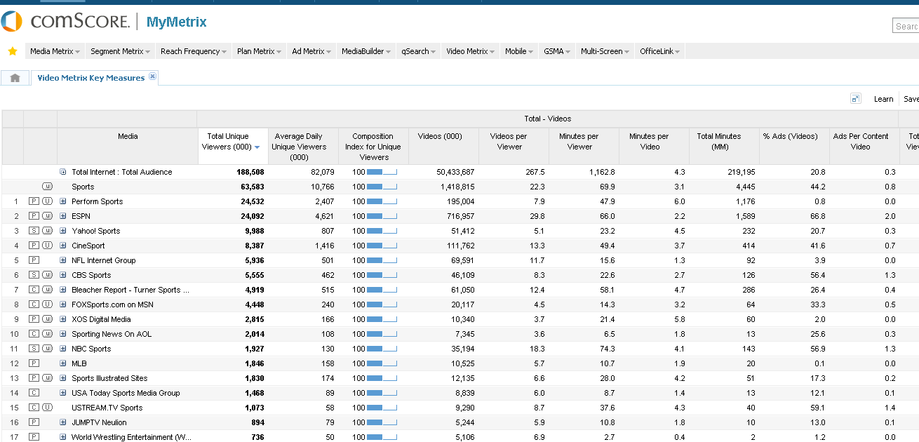919x442 pixels.
Task: Close the Video Metrix Key Measures tab
Action: 153,76
